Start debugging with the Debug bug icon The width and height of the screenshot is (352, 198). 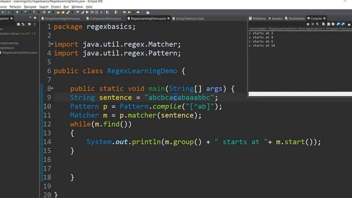coord(9,12)
